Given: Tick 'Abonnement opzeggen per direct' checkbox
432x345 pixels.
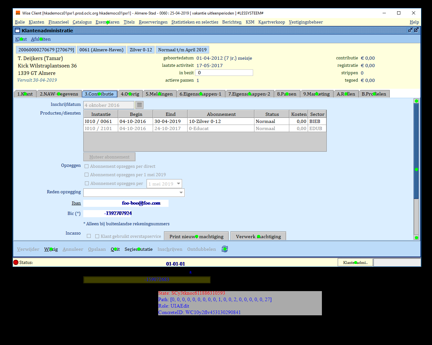Looking at the screenshot, I should click(87, 166).
